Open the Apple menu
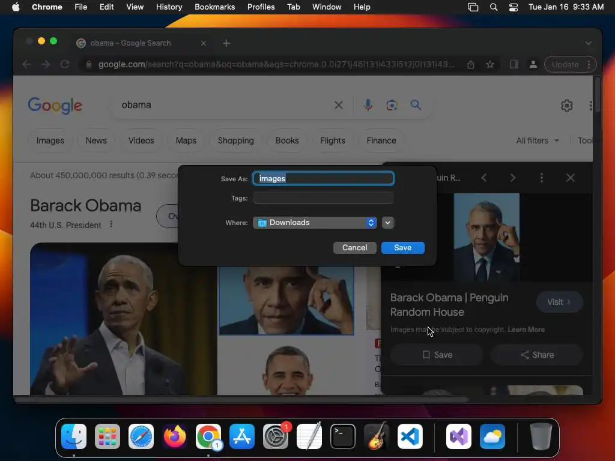The width and height of the screenshot is (615, 461). coord(16,7)
